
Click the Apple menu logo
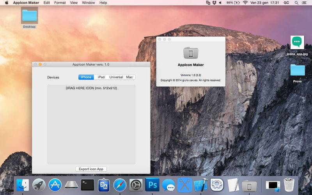click(x=6, y=3)
